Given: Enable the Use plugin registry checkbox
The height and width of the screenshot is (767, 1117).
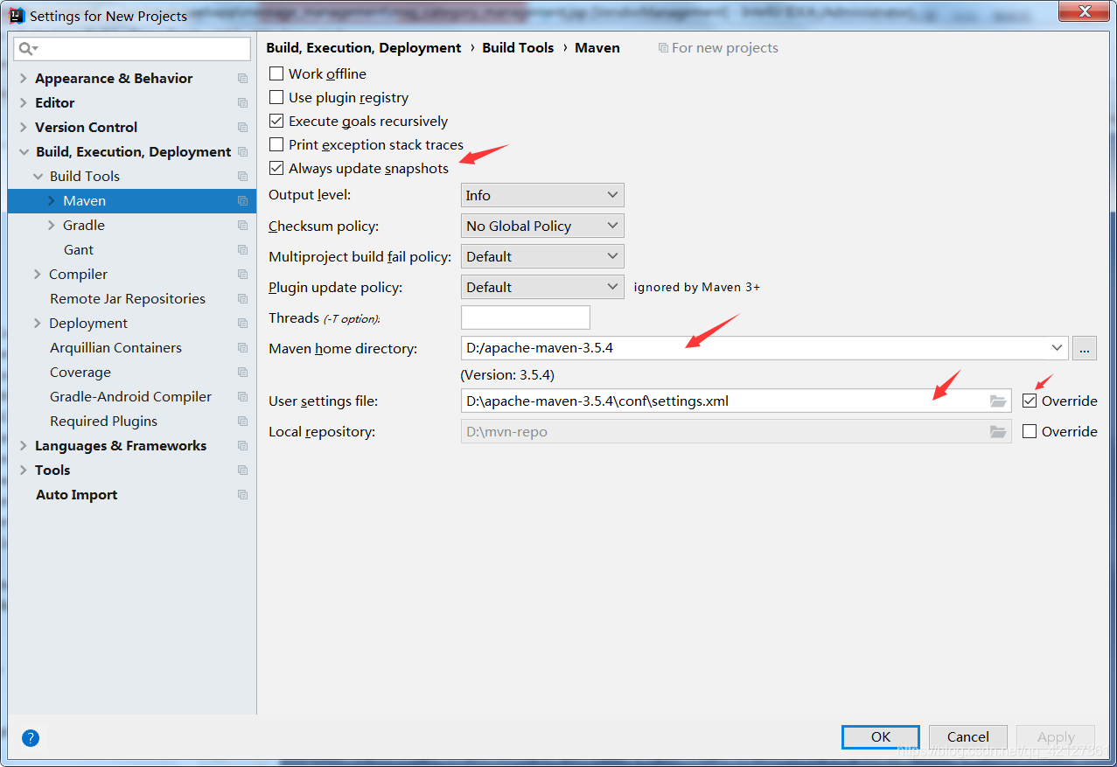Looking at the screenshot, I should [x=276, y=98].
